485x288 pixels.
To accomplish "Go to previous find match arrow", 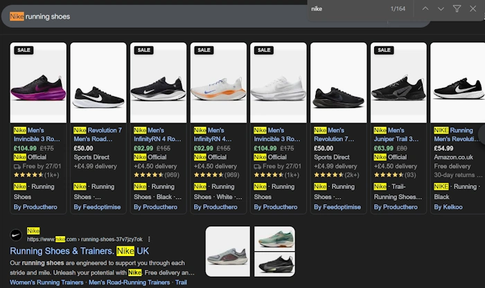I will click(x=425, y=8).
